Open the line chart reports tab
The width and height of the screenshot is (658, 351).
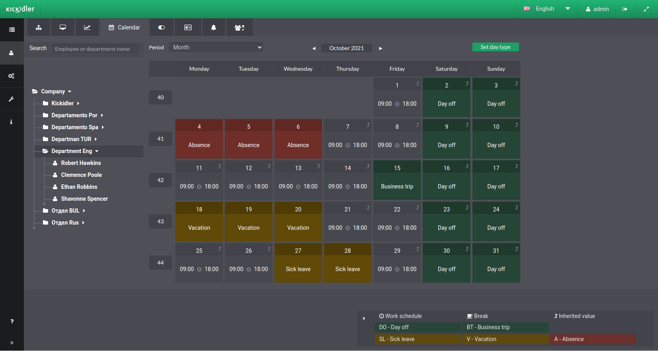coord(87,27)
